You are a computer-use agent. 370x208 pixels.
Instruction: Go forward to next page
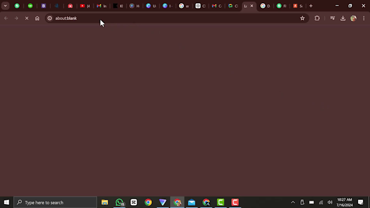(x=16, y=18)
